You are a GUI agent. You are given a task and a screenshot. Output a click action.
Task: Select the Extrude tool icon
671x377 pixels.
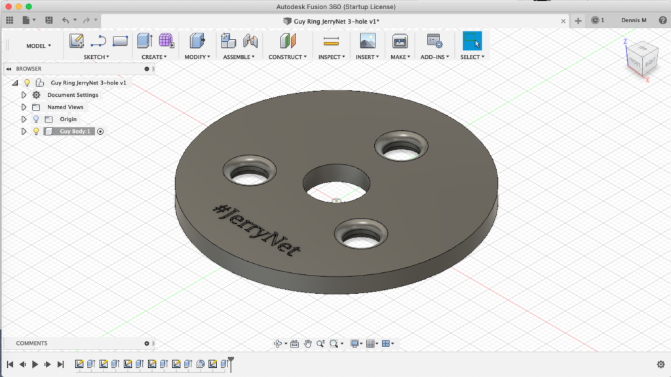coord(145,41)
